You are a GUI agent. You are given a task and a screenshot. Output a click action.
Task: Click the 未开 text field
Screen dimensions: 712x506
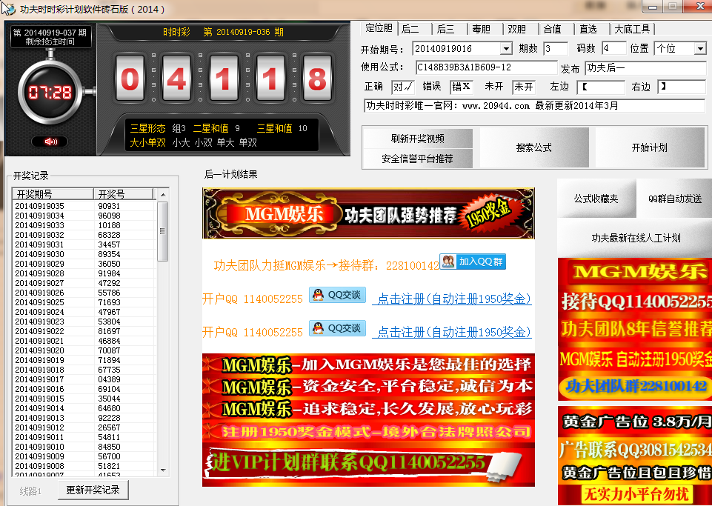pos(524,87)
